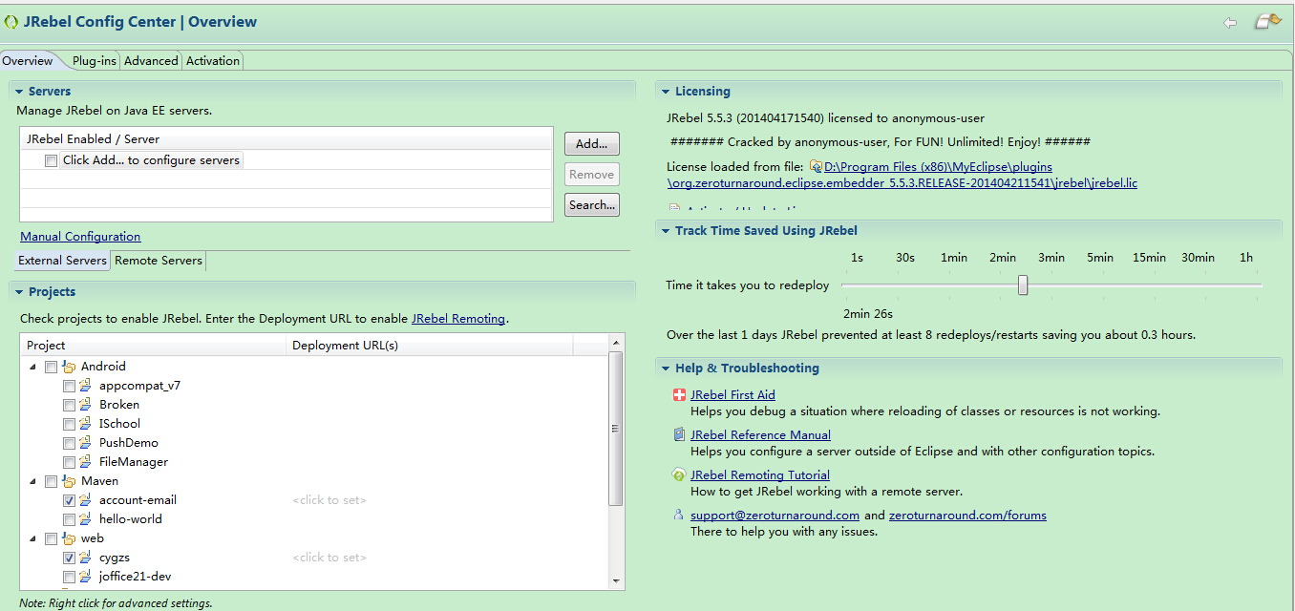Check the hello-world project checkbox
1295x611 pixels.
[x=69, y=519]
